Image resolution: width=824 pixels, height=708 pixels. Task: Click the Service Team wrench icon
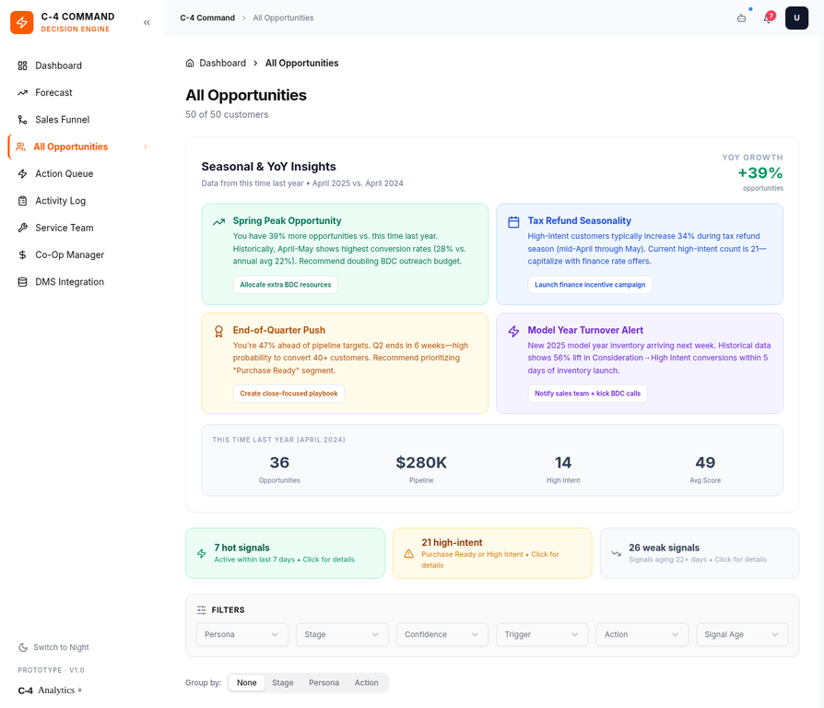pos(22,228)
